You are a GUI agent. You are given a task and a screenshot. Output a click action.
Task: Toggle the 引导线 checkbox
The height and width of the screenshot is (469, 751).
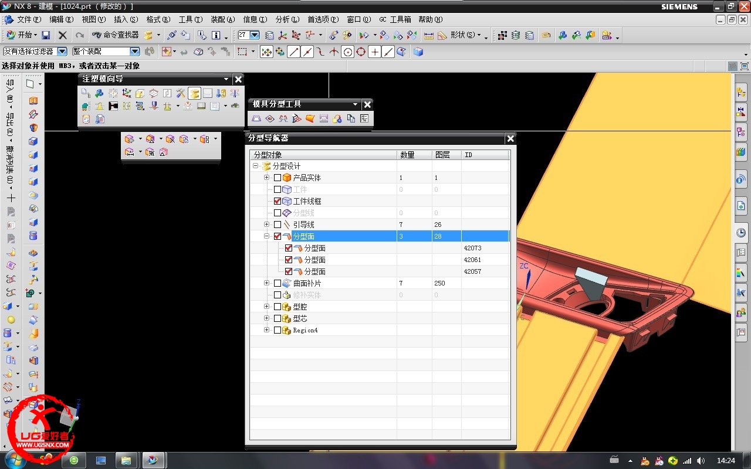pyautogui.click(x=278, y=225)
